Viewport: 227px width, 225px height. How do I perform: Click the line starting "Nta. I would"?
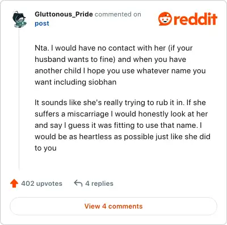tap(113, 48)
